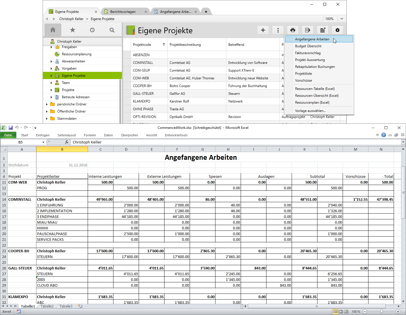Open the gear settings icon
This screenshot has height=315, width=406.
(x=337, y=30)
